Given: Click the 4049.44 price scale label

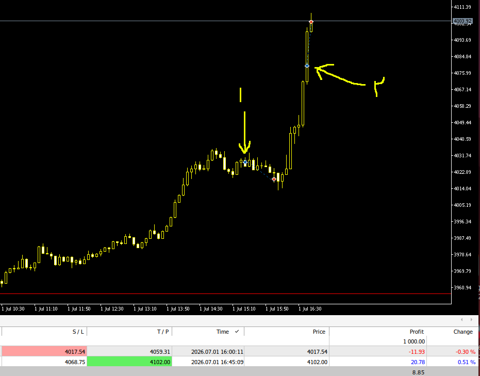Looking at the screenshot, I should pyautogui.click(x=462, y=122).
